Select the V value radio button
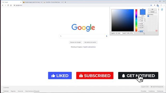Screen dimensions: 166x93 (139, 21)
